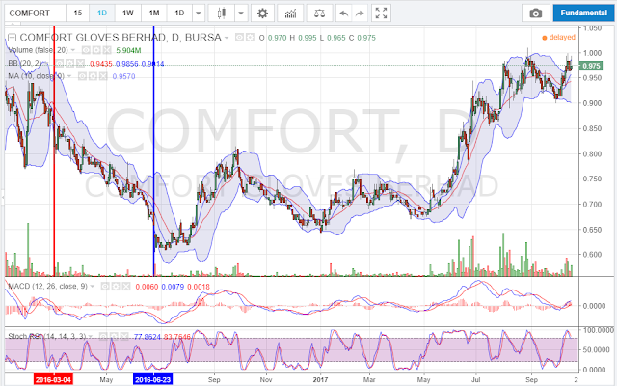The height and width of the screenshot is (386, 617).
Task: Expand COMFORT GLOVES BERHAD title dropdown
Action: pos(227,38)
